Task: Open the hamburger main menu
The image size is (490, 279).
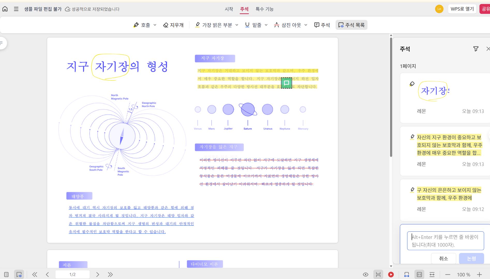Action: coord(16,9)
